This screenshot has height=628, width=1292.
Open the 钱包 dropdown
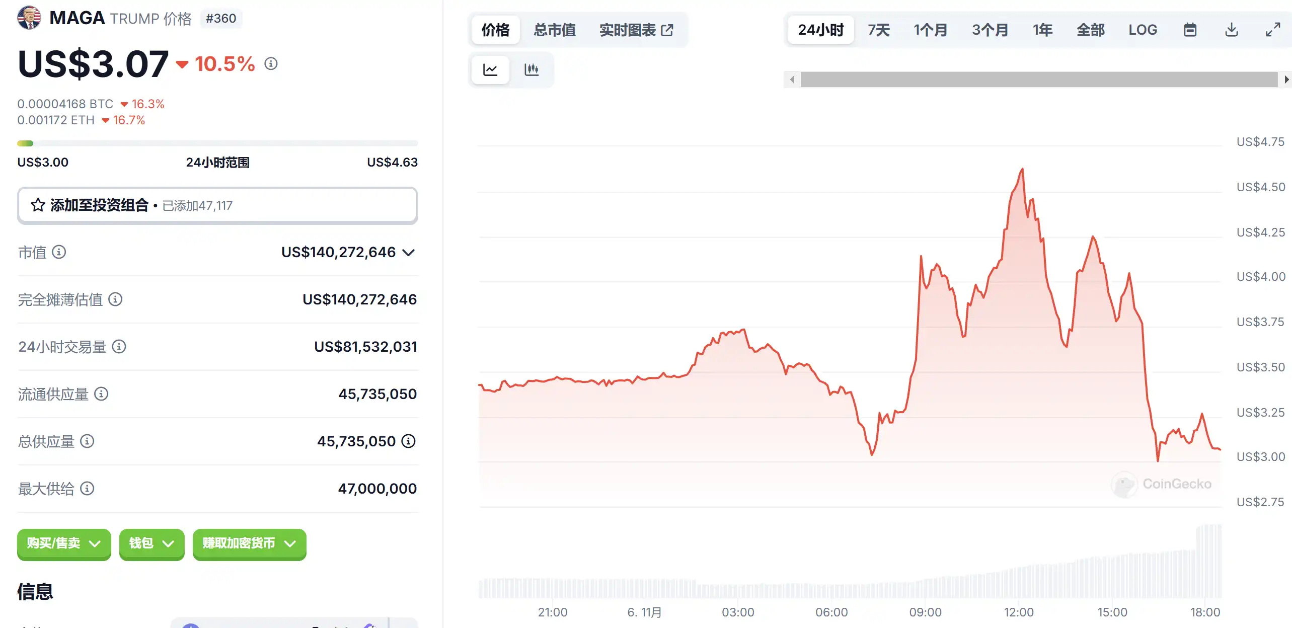[151, 543]
